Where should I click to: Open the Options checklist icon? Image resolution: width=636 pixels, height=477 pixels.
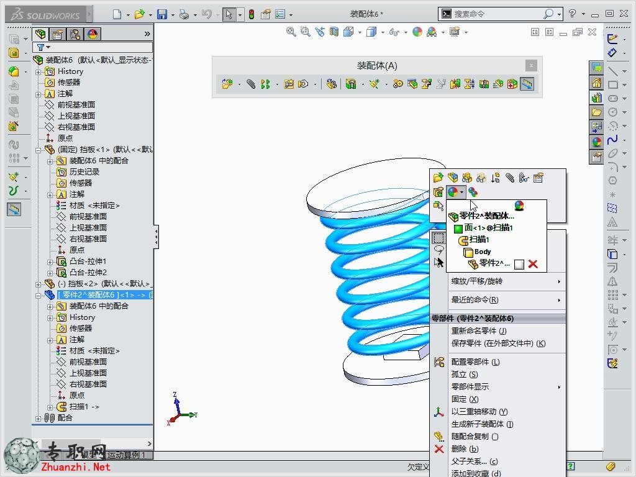tap(280, 14)
